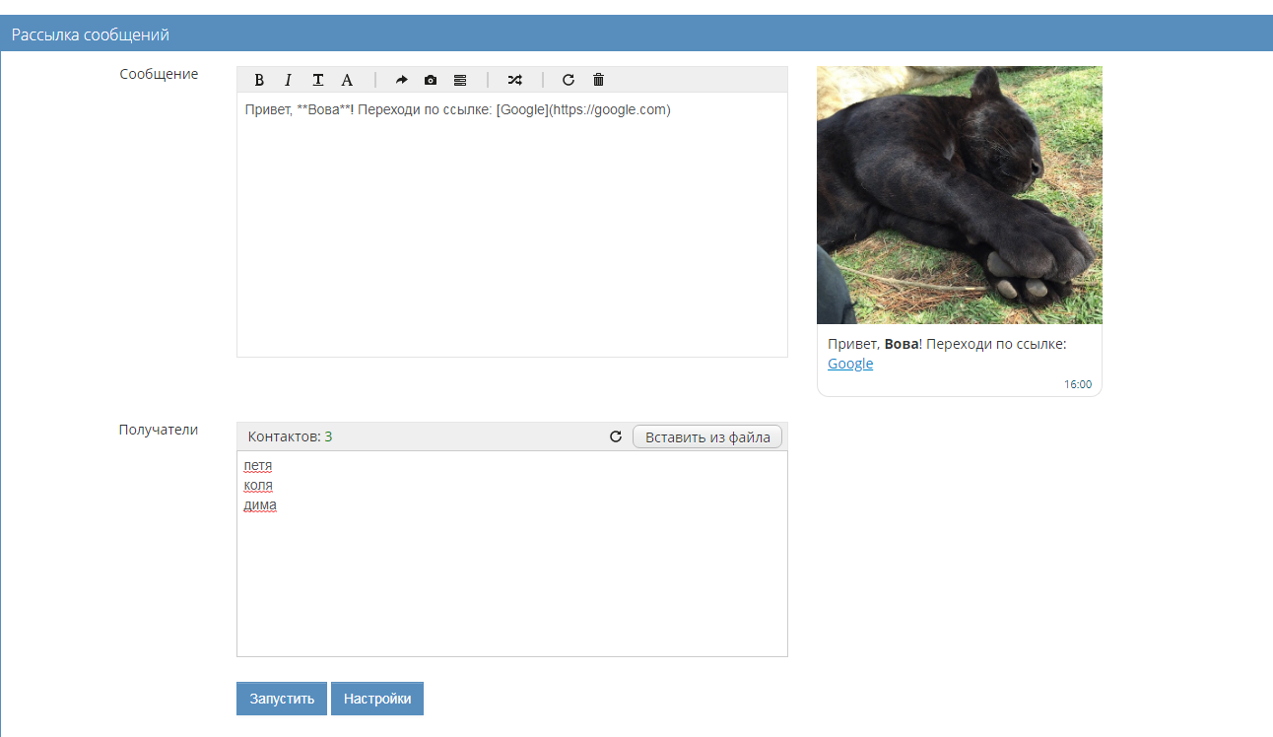The width and height of the screenshot is (1273, 737).
Task: Open the Google link in preview
Action: [x=850, y=364]
